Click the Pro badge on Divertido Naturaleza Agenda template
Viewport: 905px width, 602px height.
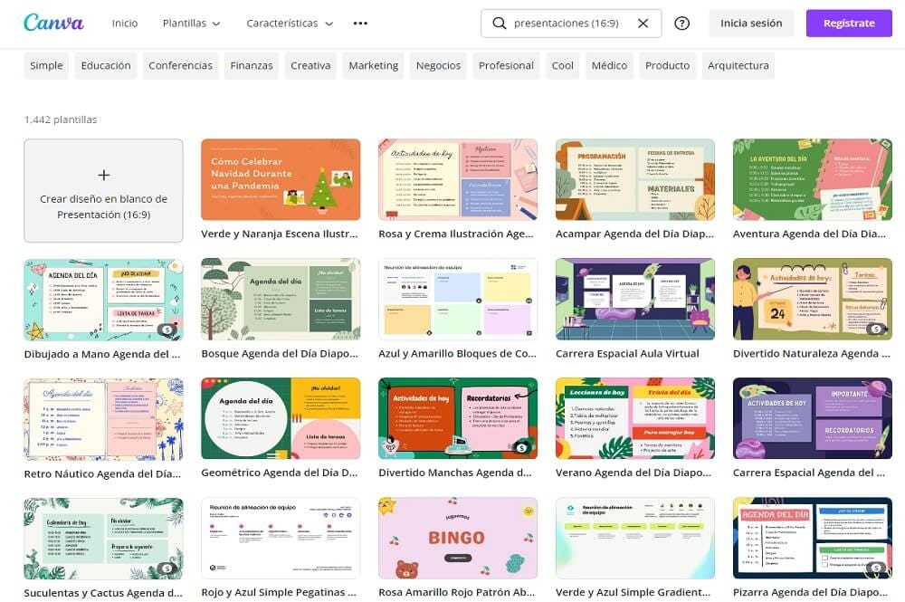tap(874, 330)
